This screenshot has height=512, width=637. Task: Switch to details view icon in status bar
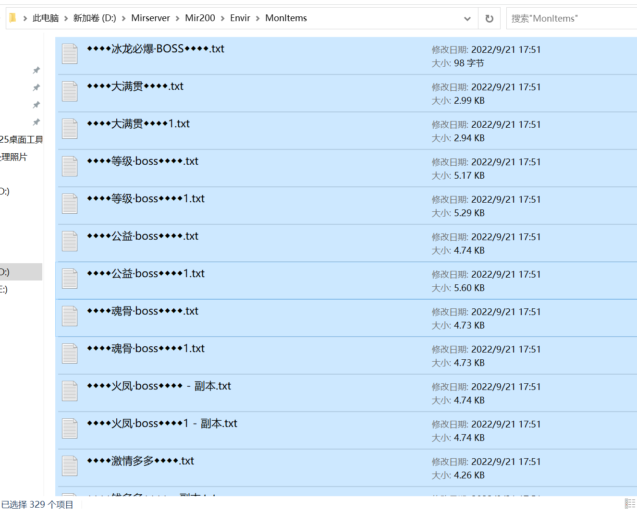point(630,503)
